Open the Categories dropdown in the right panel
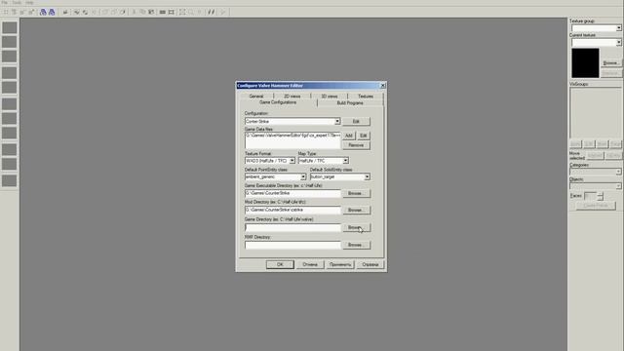The height and width of the screenshot is (351, 624). [x=596, y=172]
